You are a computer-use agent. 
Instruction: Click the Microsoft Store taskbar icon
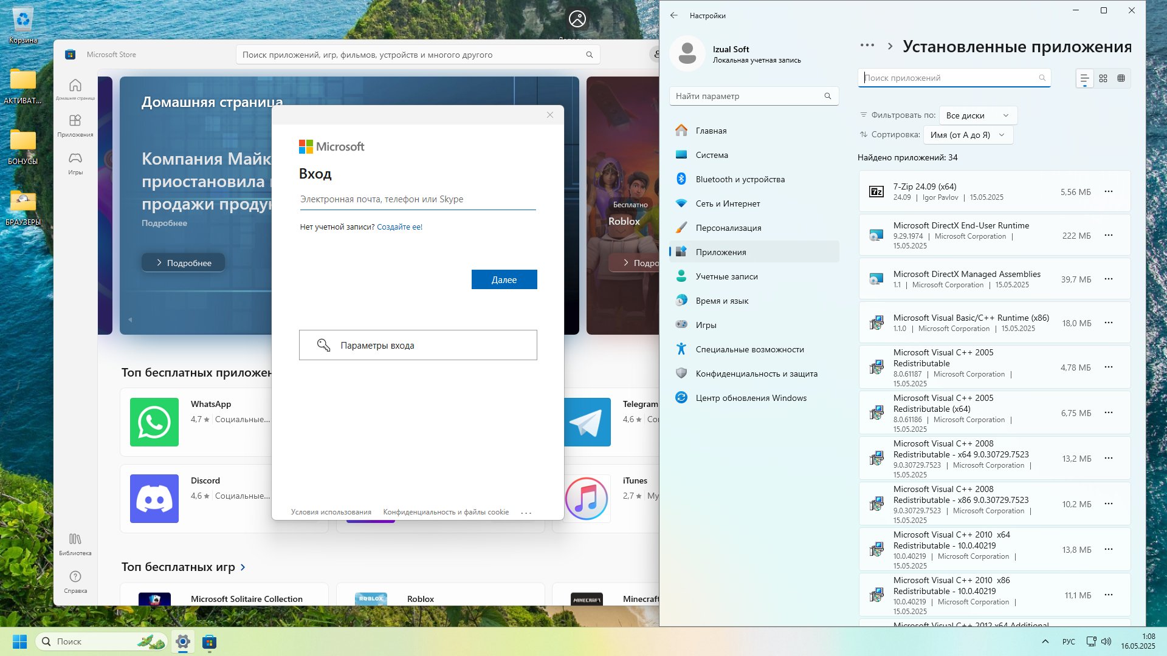(x=209, y=641)
